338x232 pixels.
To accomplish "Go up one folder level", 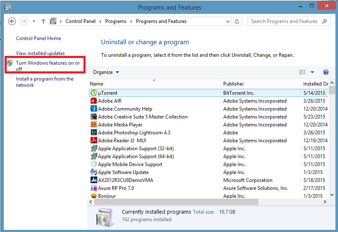I will [x=43, y=21].
